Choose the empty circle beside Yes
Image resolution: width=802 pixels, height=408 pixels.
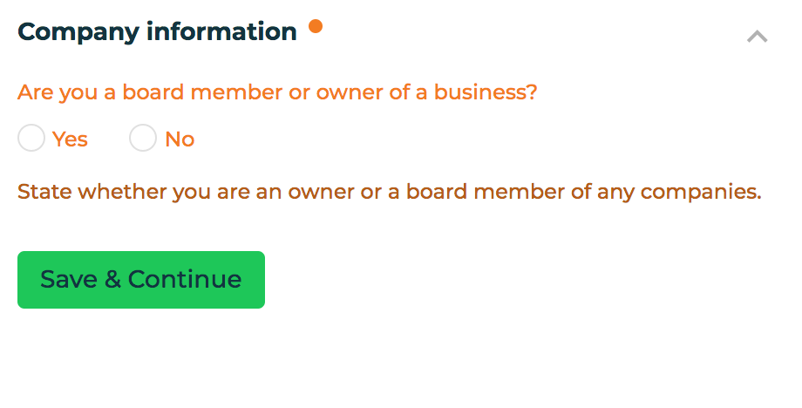[31, 138]
